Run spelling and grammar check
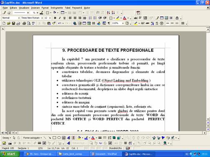The image size is (210, 157). pos(33,23)
